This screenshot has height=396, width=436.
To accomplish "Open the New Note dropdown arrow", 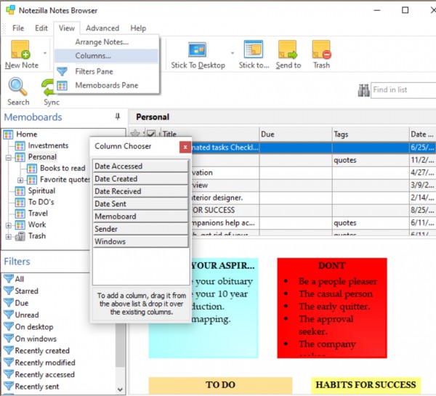I will [x=44, y=53].
